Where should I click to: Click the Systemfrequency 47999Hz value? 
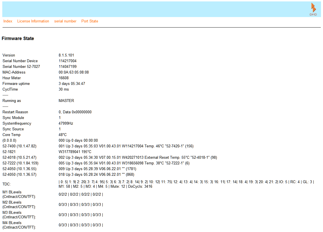[x=66, y=123]
